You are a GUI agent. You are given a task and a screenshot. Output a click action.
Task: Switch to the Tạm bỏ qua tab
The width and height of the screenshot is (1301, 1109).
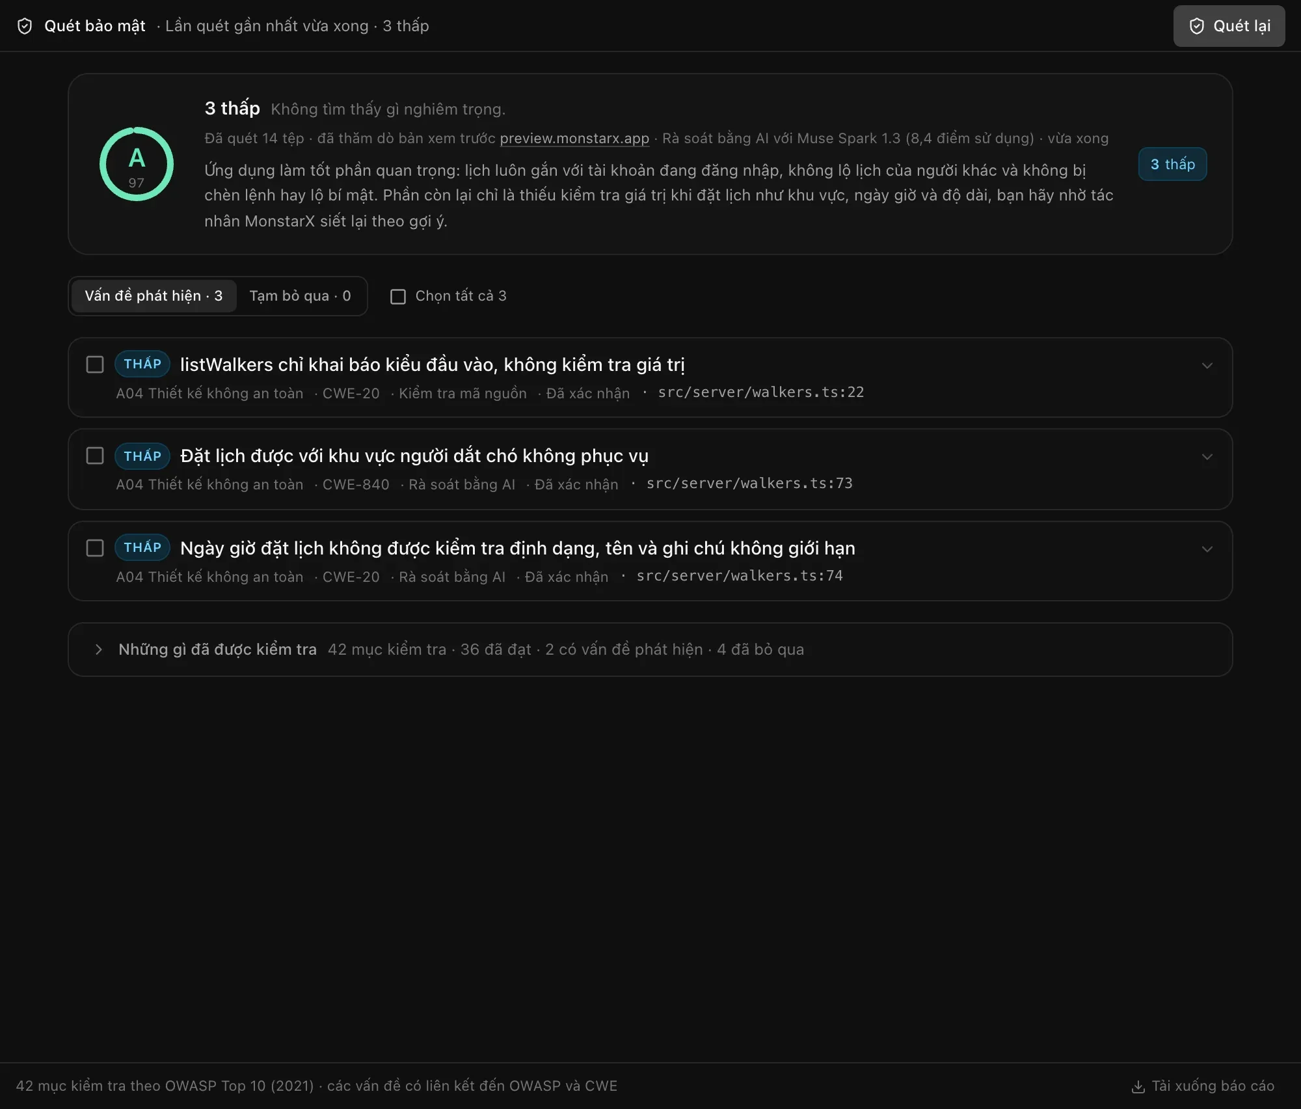(300, 296)
